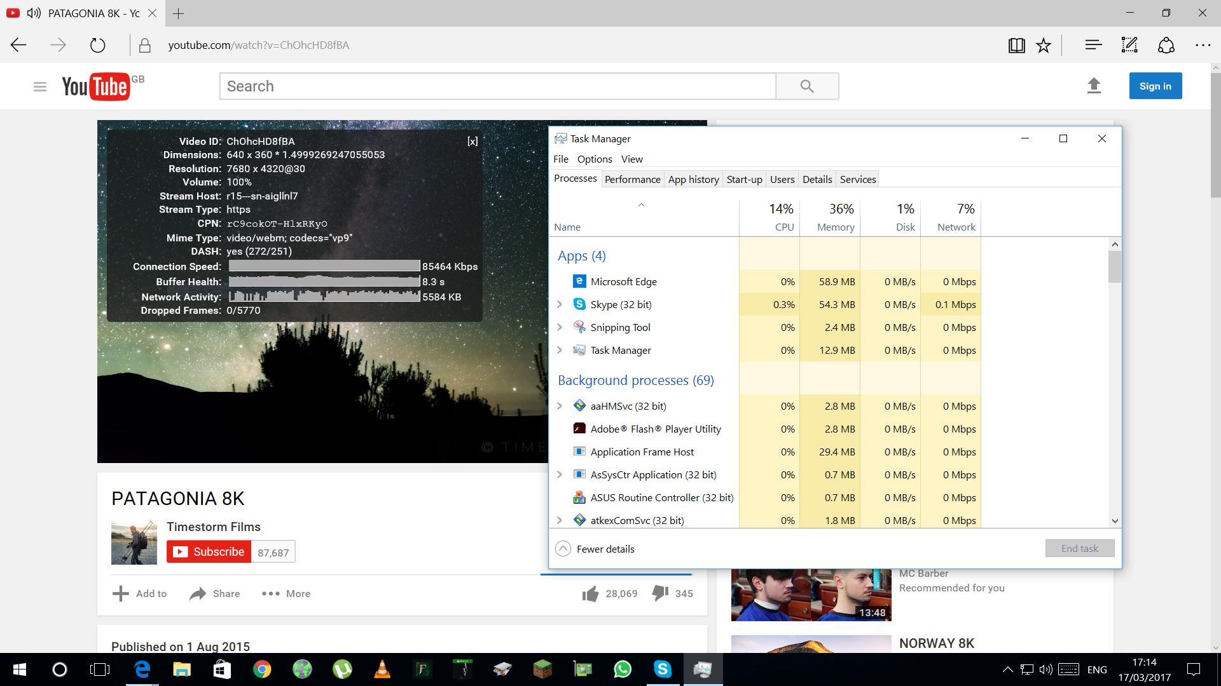Screen dimensions: 1221x686
Task: Open Windows Action Center notifications icon
Action: tap(1194, 669)
